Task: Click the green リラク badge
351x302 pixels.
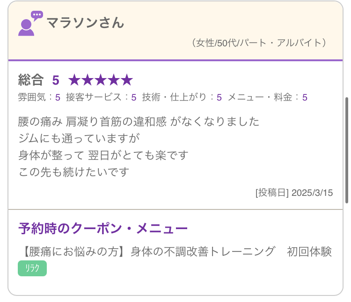Action: 32,268
